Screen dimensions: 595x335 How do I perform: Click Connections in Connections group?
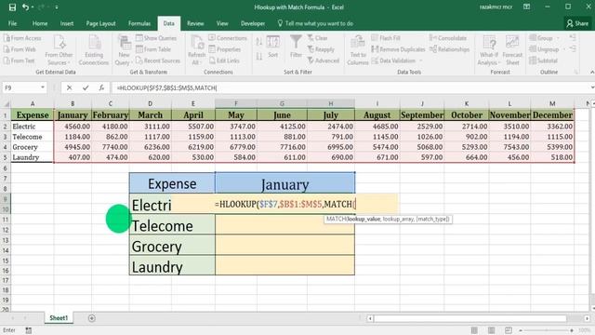[228, 38]
